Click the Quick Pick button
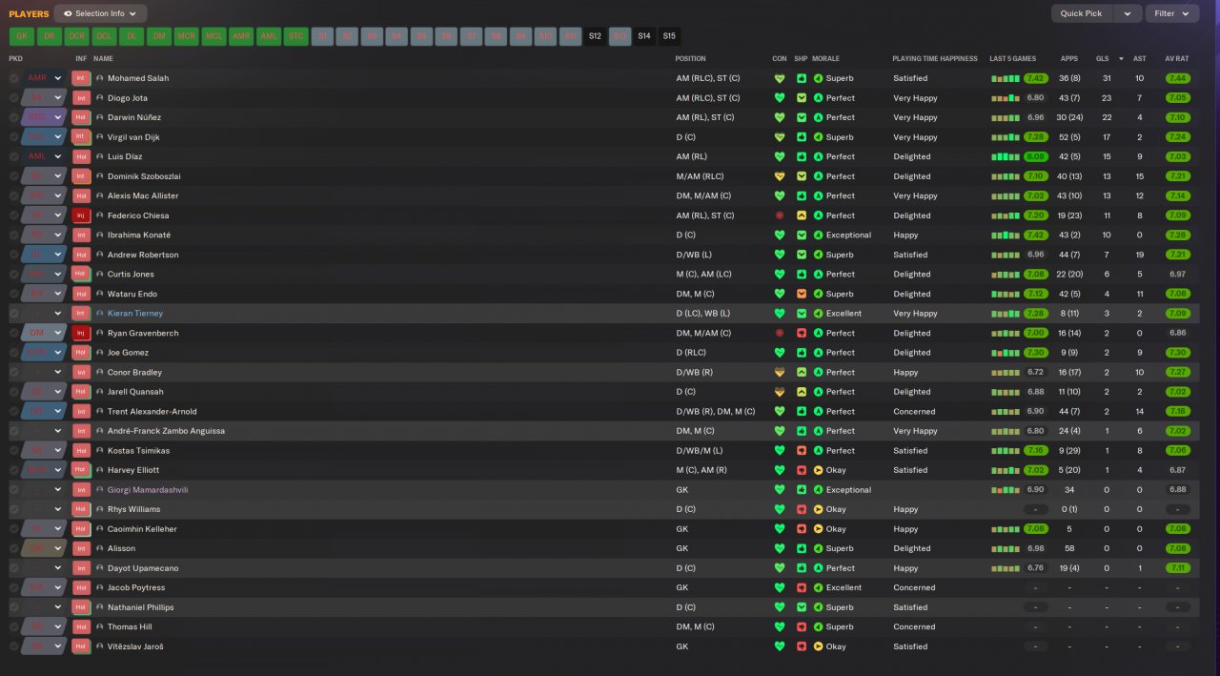 [x=1082, y=13]
